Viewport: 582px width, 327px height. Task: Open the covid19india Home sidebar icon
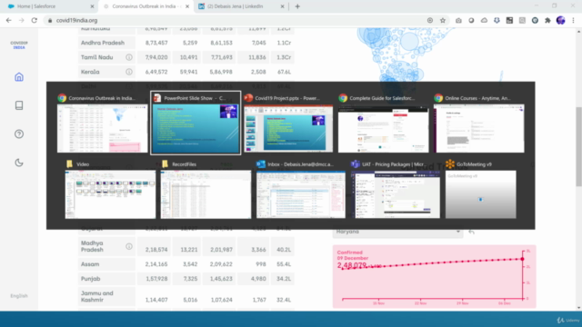pyautogui.click(x=19, y=76)
